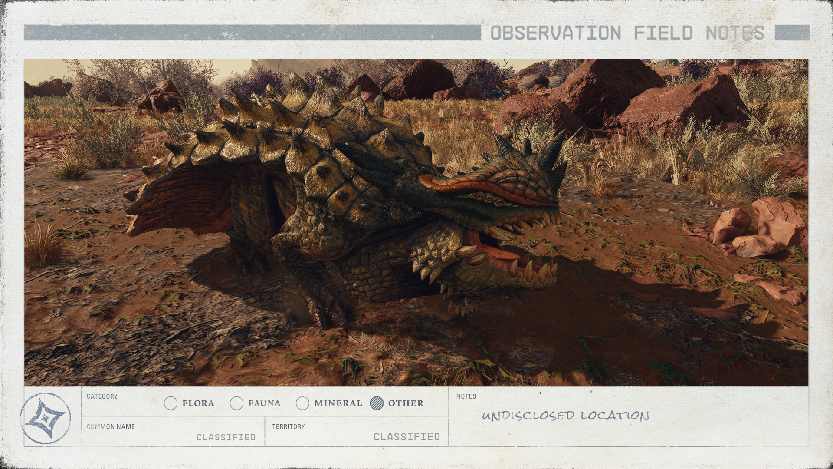833x469 pixels.
Task: Select the Fauna category radio button
Action: (236, 403)
